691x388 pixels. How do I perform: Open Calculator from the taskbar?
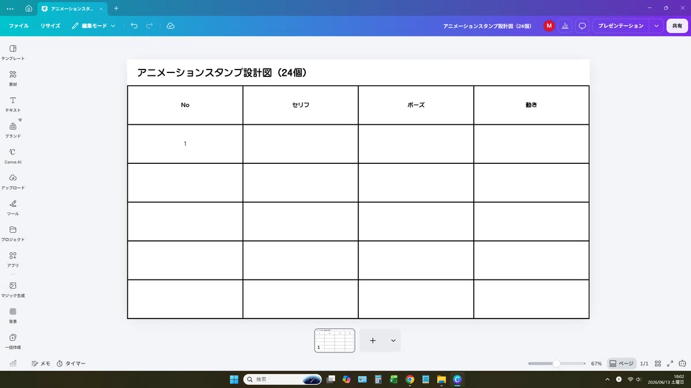point(378,379)
